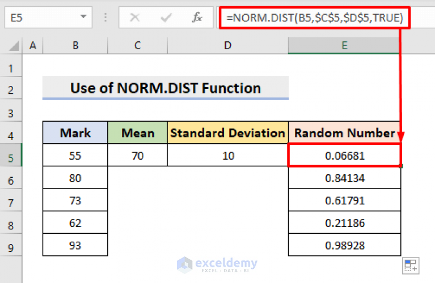Select the standard deviation cell containing 10
Screen dimensions: 435x283
pos(228,155)
